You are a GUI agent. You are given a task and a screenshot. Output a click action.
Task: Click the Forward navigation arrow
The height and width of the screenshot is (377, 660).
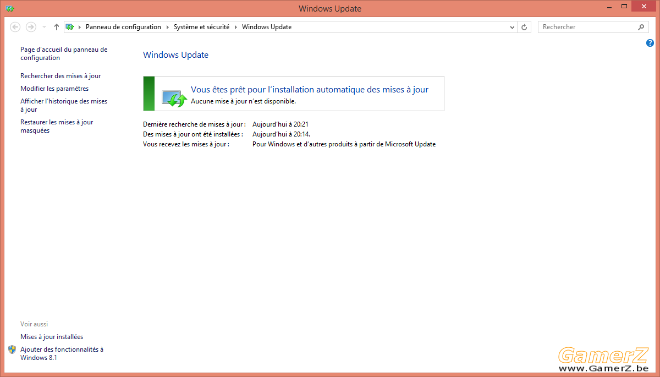(x=31, y=27)
